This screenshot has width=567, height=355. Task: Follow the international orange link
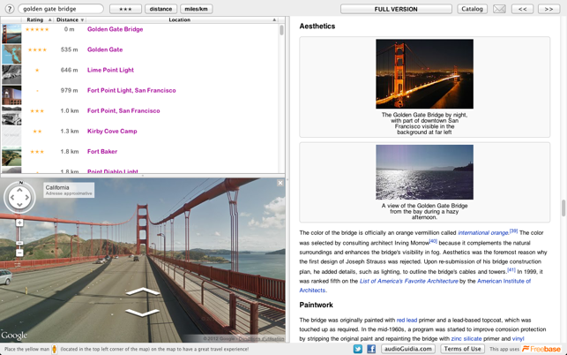[x=483, y=233]
